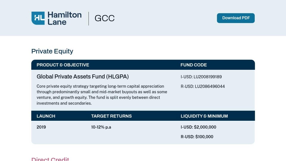Click the Hamilton Lane HL logo icon
The image size is (286, 161).
pos(38,18)
